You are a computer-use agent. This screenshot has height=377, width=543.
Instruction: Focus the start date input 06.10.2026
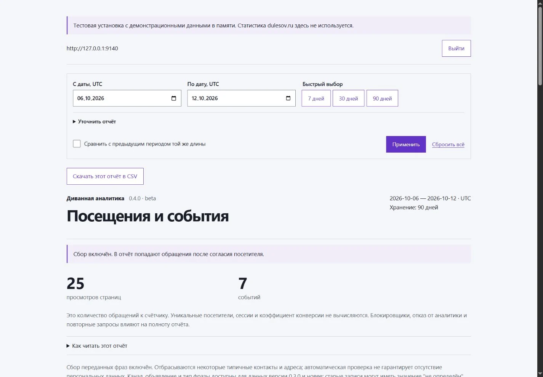coord(122,98)
